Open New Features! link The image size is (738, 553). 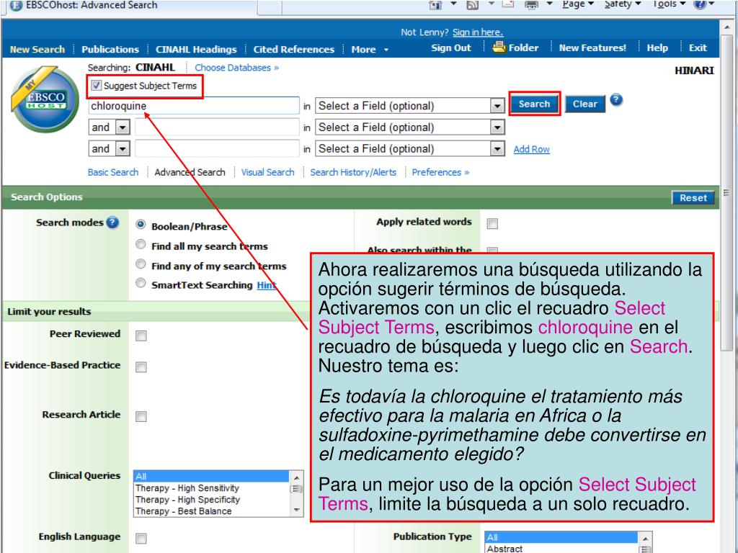[592, 48]
